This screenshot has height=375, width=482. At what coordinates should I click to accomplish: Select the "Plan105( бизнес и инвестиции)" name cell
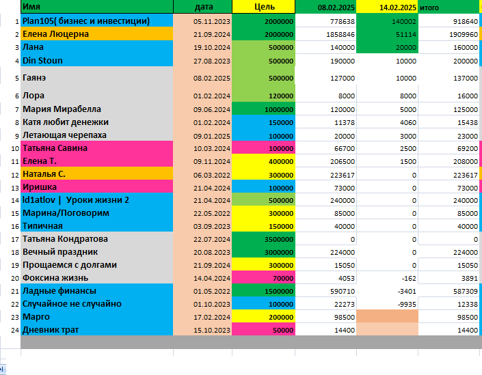[97, 20]
